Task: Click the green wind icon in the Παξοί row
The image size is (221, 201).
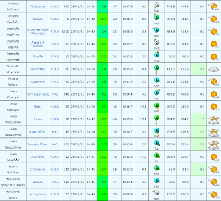Action: [156, 105]
